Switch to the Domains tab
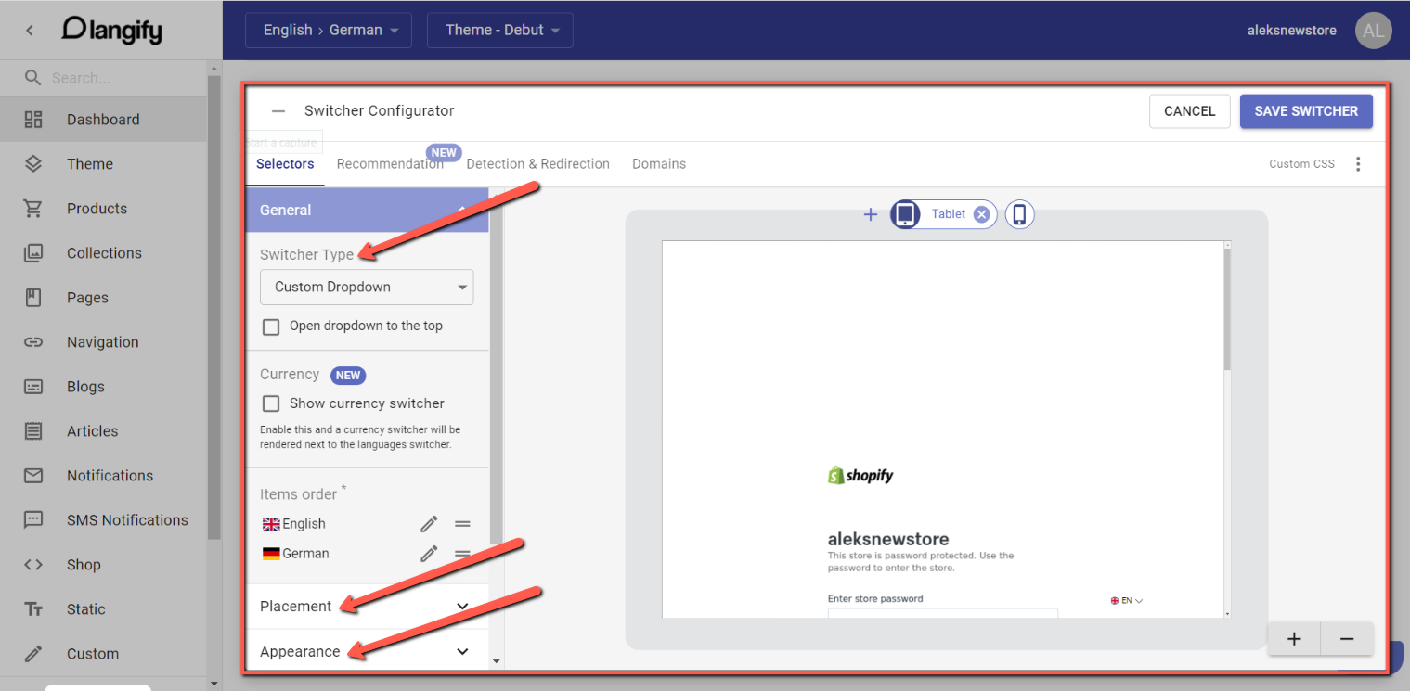 pyautogui.click(x=659, y=164)
